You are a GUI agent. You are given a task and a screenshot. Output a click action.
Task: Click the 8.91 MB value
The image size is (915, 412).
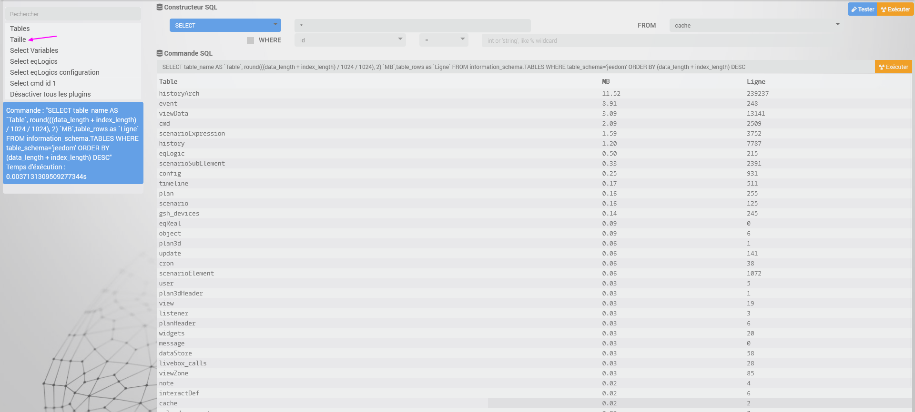pyautogui.click(x=610, y=104)
